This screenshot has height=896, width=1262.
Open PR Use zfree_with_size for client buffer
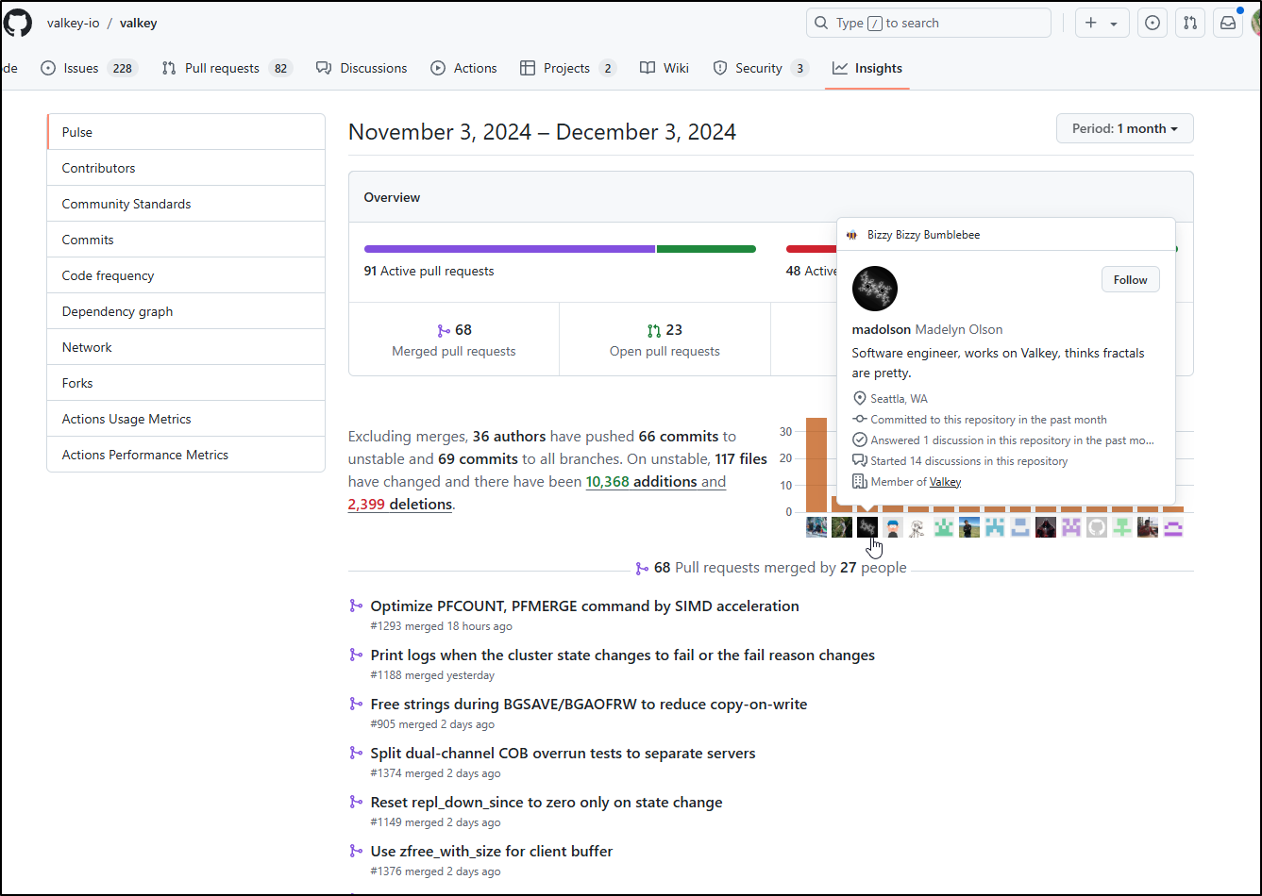point(492,851)
